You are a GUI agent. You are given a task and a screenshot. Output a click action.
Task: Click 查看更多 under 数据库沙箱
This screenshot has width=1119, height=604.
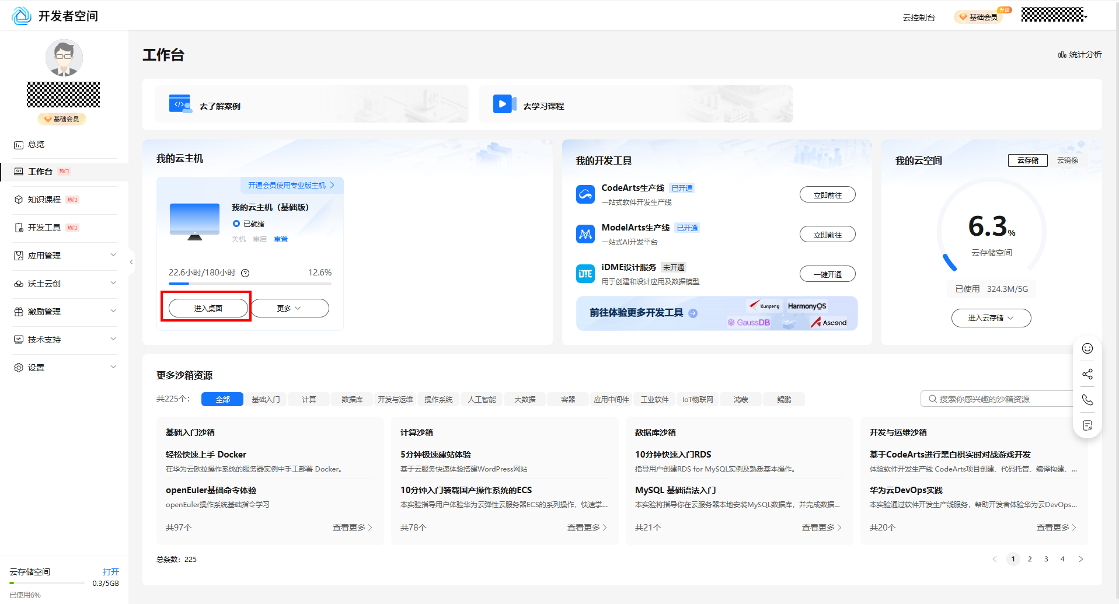(822, 528)
